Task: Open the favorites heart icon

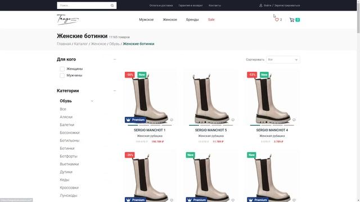Action: 277,20
